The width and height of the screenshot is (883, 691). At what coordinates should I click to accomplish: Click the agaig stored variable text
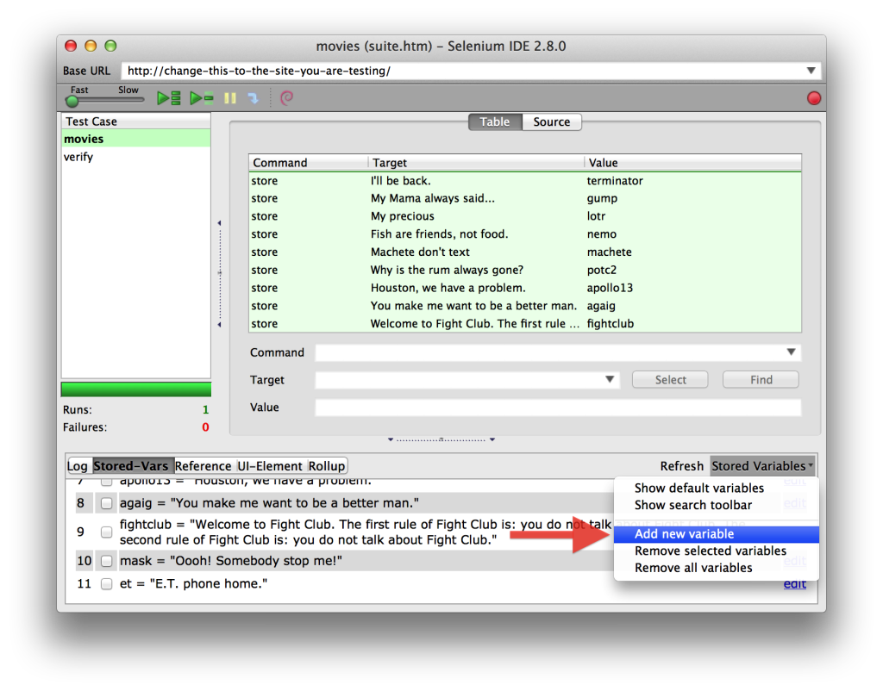(x=269, y=503)
